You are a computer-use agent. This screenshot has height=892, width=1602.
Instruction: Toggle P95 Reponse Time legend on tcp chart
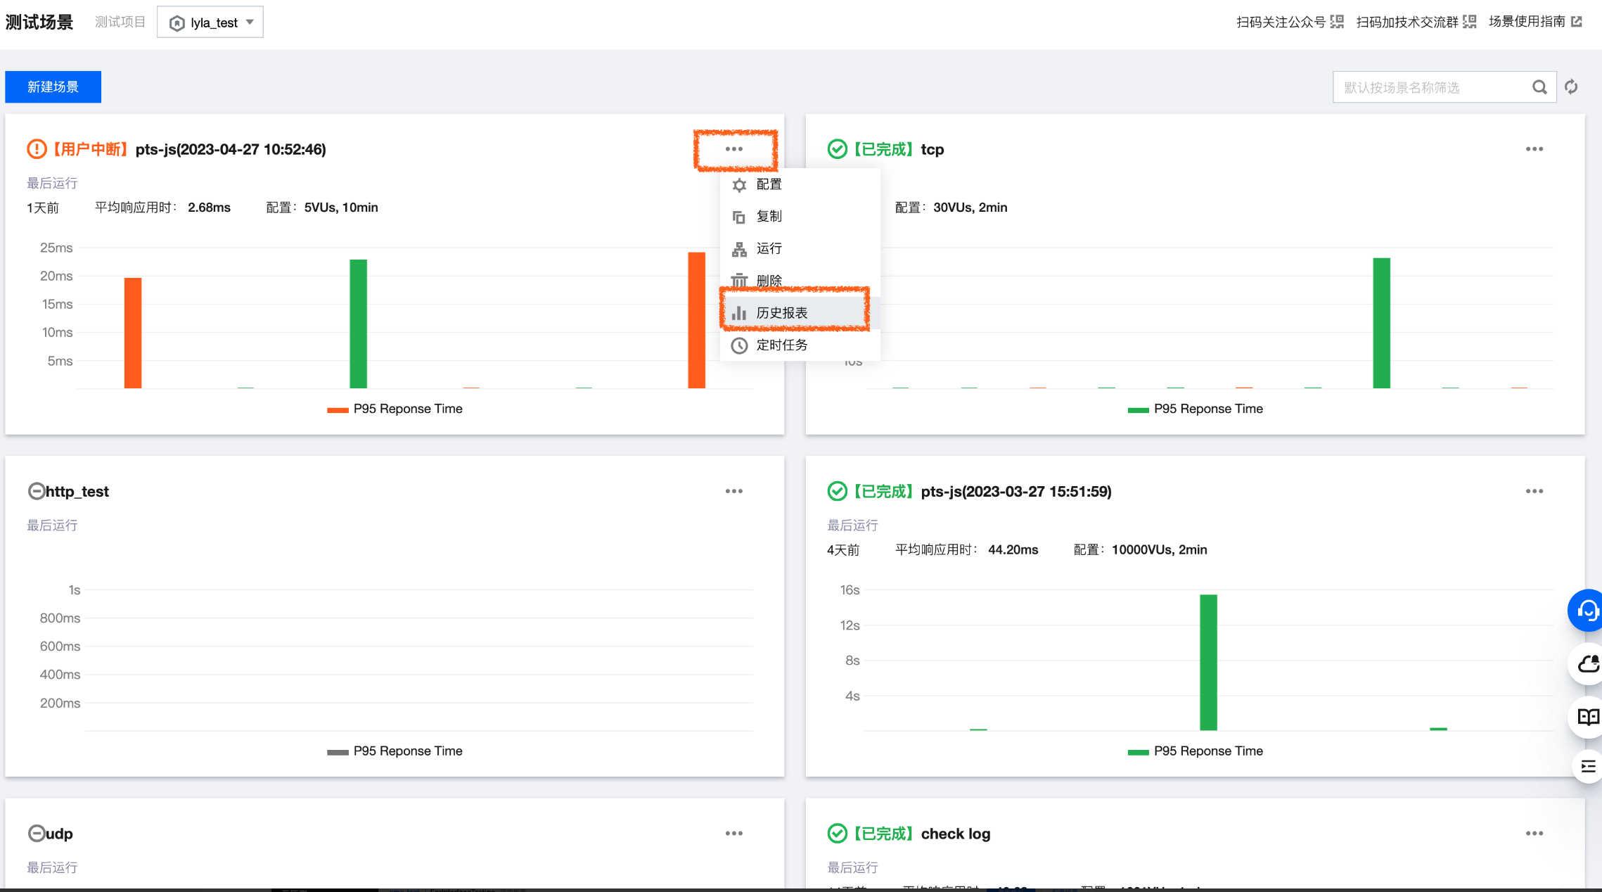point(1195,409)
